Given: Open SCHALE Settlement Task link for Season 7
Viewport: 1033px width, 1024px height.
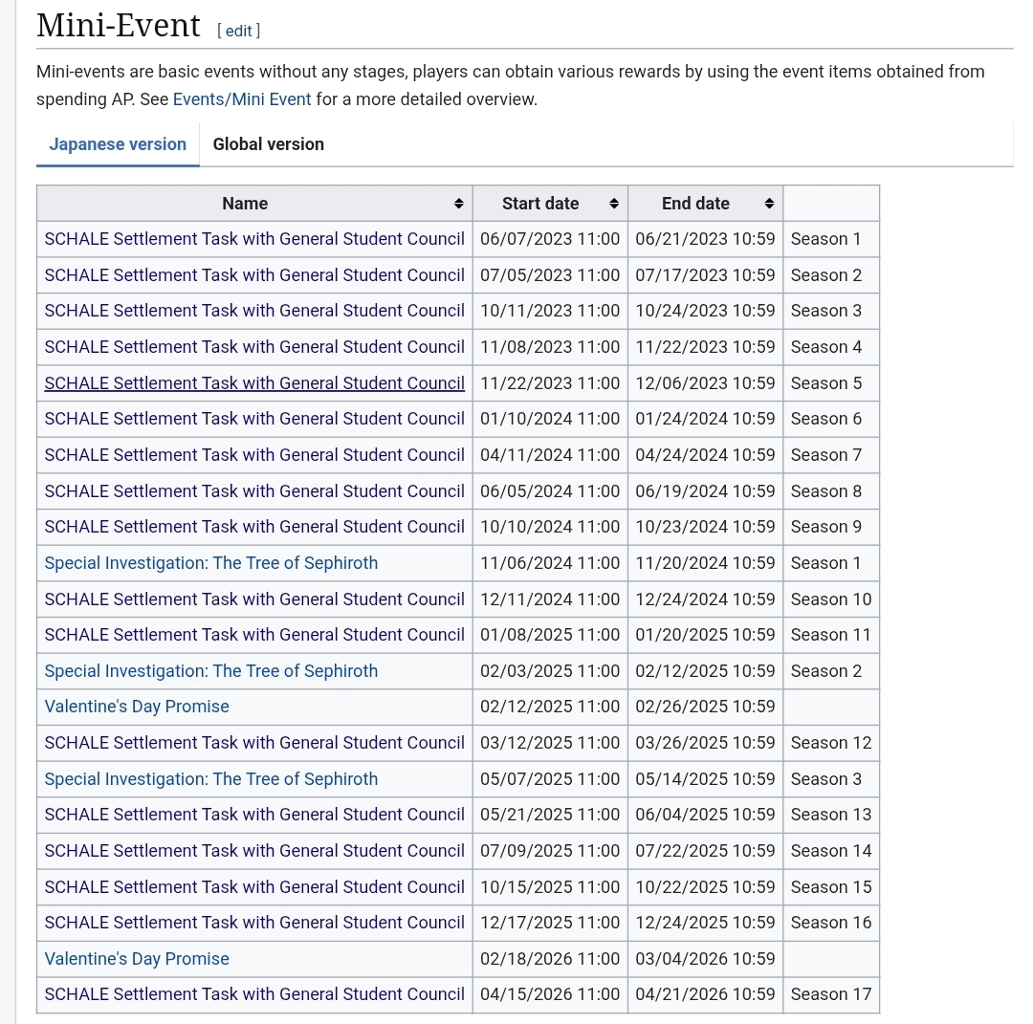Looking at the screenshot, I should click(254, 455).
